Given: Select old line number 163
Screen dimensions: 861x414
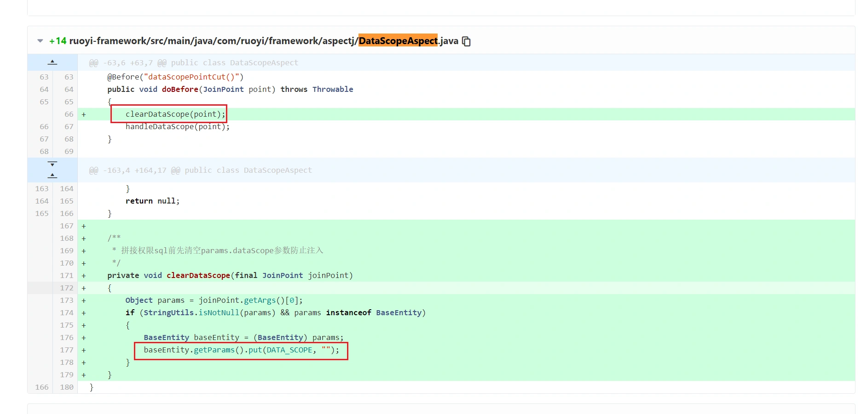Looking at the screenshot, I should pos(41,189).
